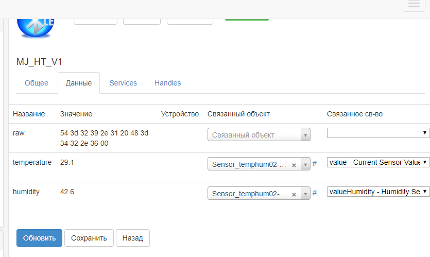Expand the temperature linked object dropdown arrow
Viewport: 430px width, 257px height.
(x=305, y=164)
